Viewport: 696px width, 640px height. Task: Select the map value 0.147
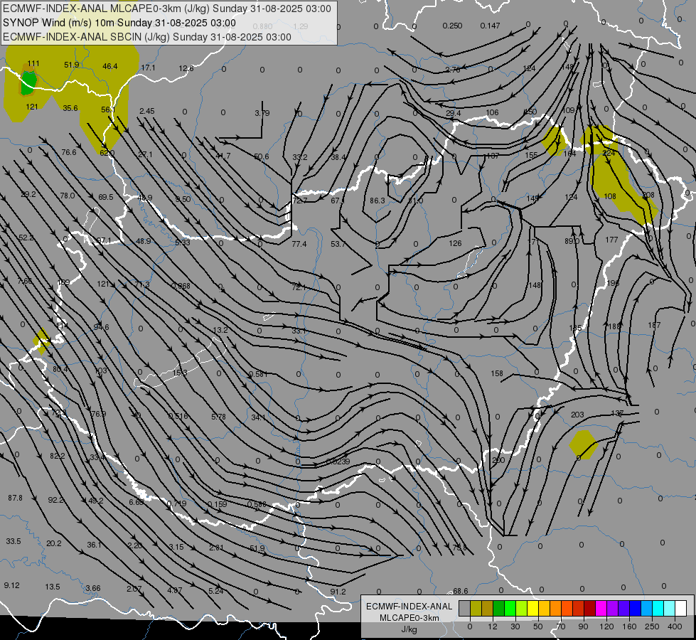[x=490, y=26]
